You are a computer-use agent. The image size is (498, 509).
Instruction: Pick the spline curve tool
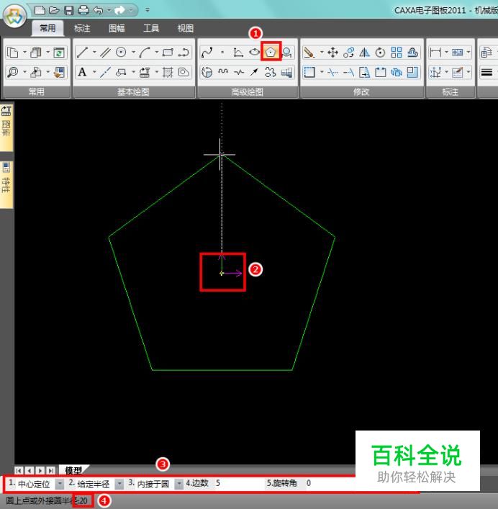coord(207,53)
